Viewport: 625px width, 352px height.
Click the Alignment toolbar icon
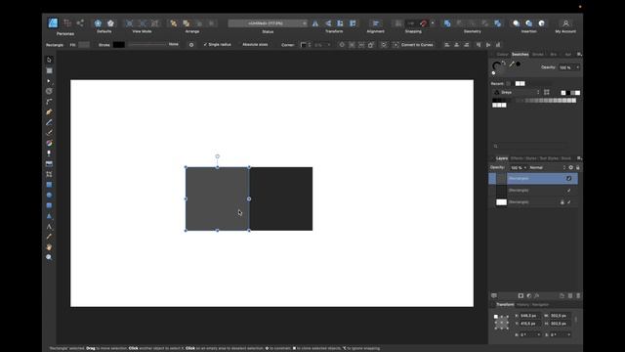(x=375, y=23)
